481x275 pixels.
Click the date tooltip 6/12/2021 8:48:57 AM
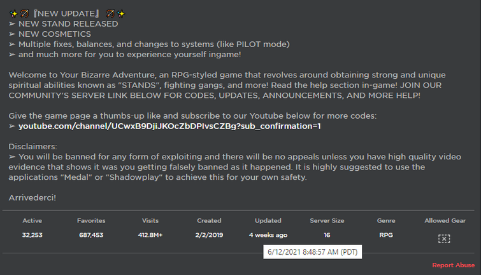312,252
